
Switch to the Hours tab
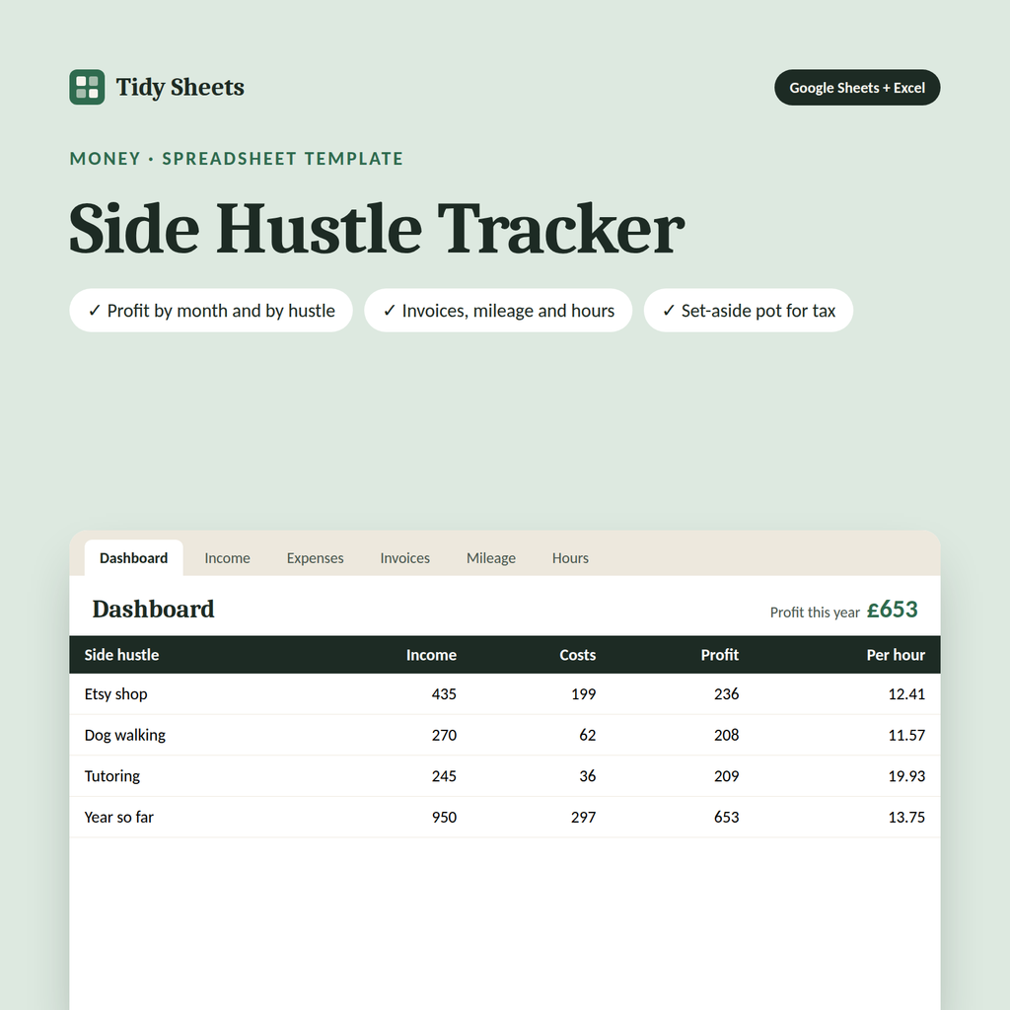click(x=570, y=558)
